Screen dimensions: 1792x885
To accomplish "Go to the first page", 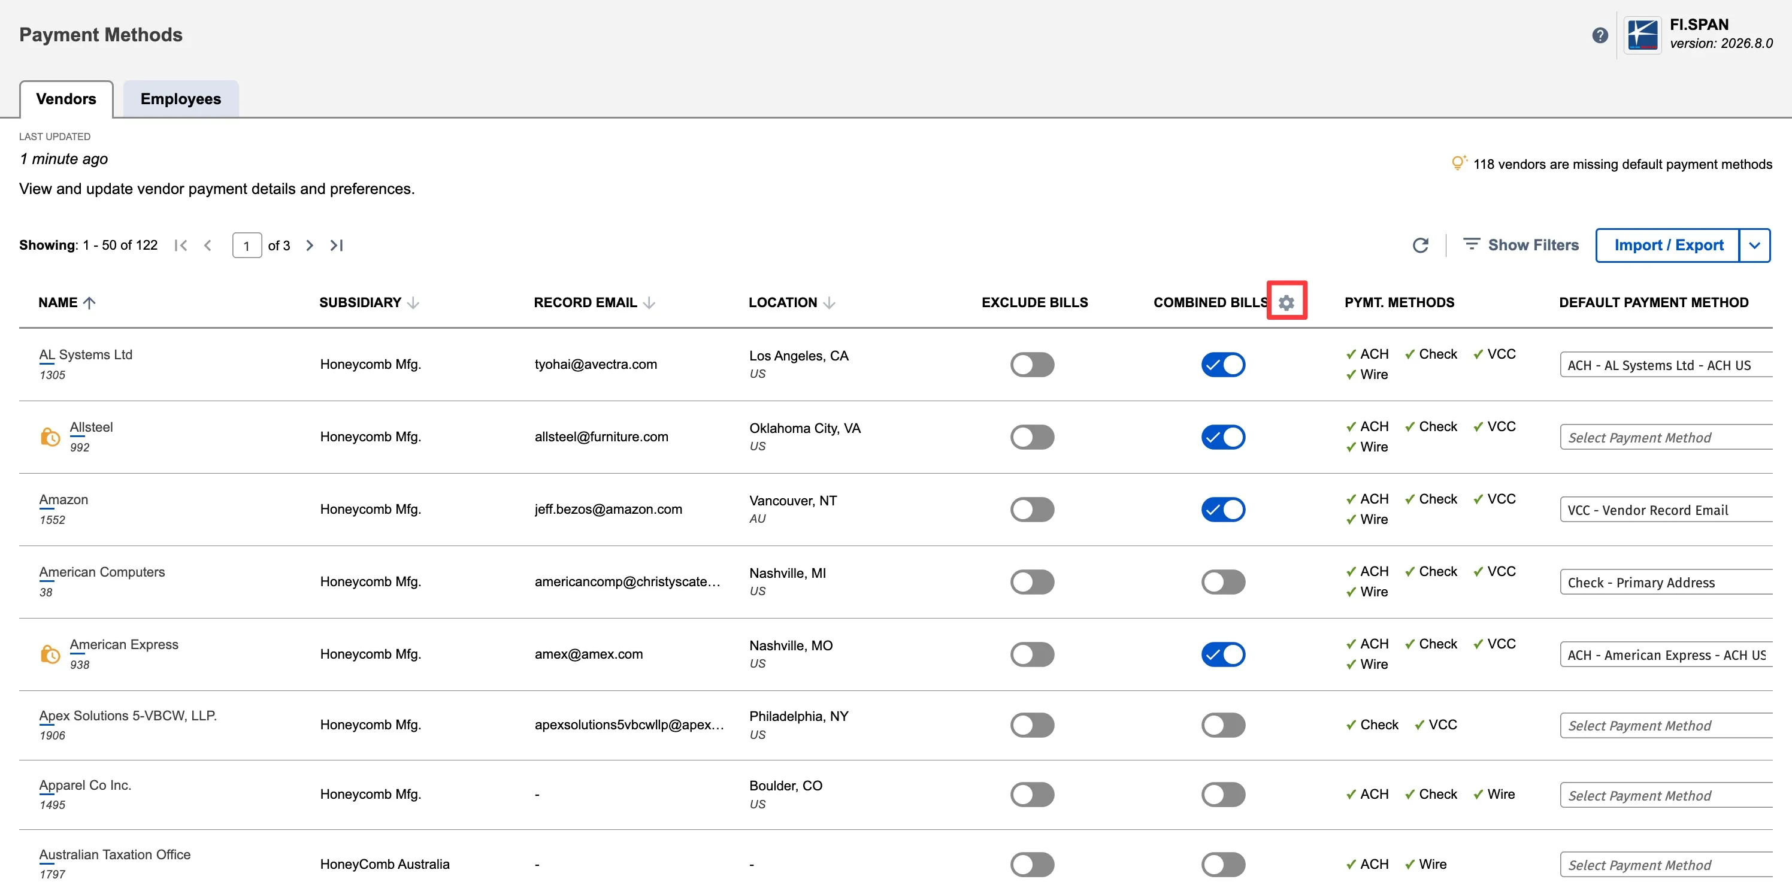I will [x=181, y=246].
